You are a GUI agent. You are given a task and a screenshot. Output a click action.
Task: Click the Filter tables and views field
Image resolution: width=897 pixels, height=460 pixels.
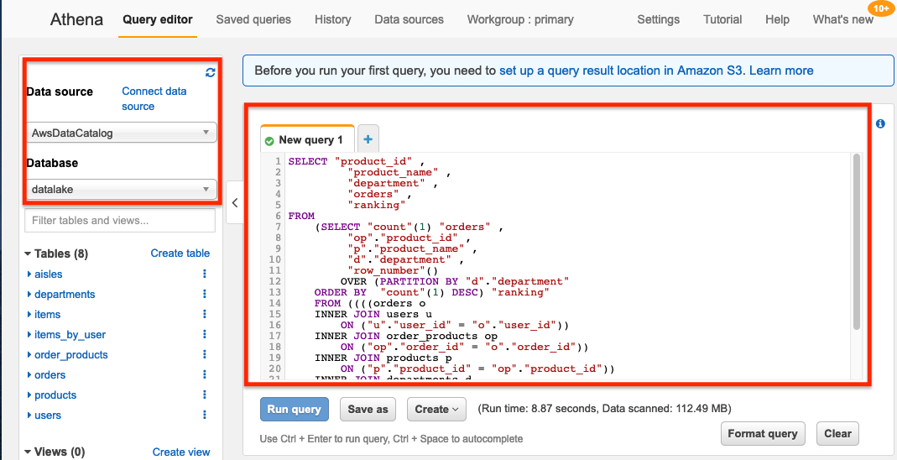point(120,220)
